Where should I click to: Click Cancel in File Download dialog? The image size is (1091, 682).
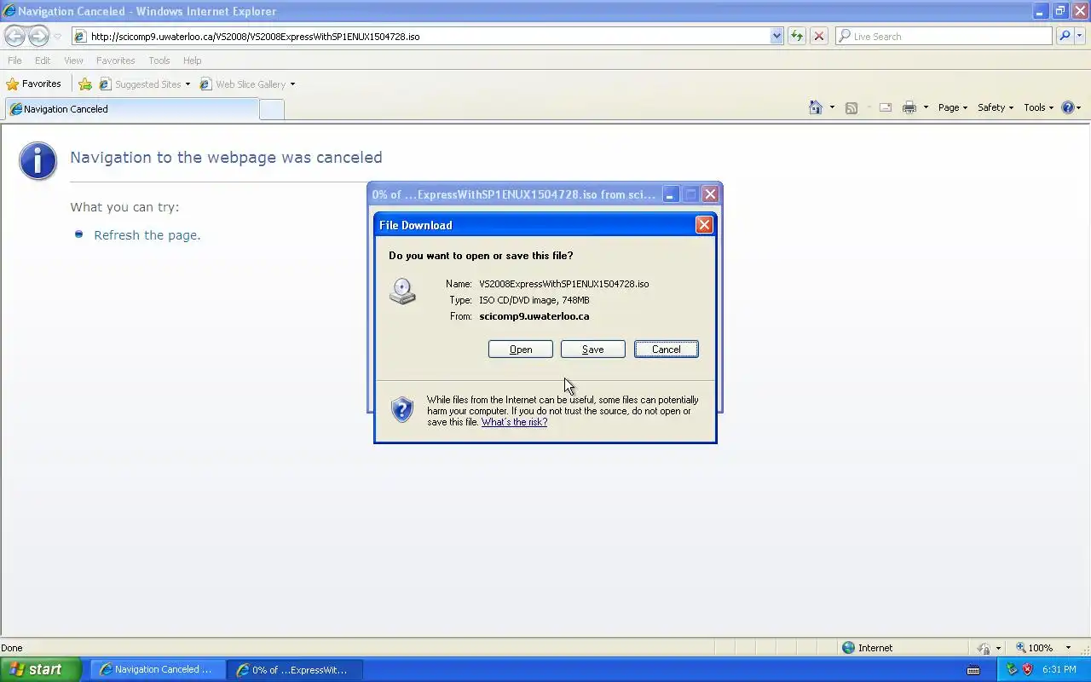667,350
